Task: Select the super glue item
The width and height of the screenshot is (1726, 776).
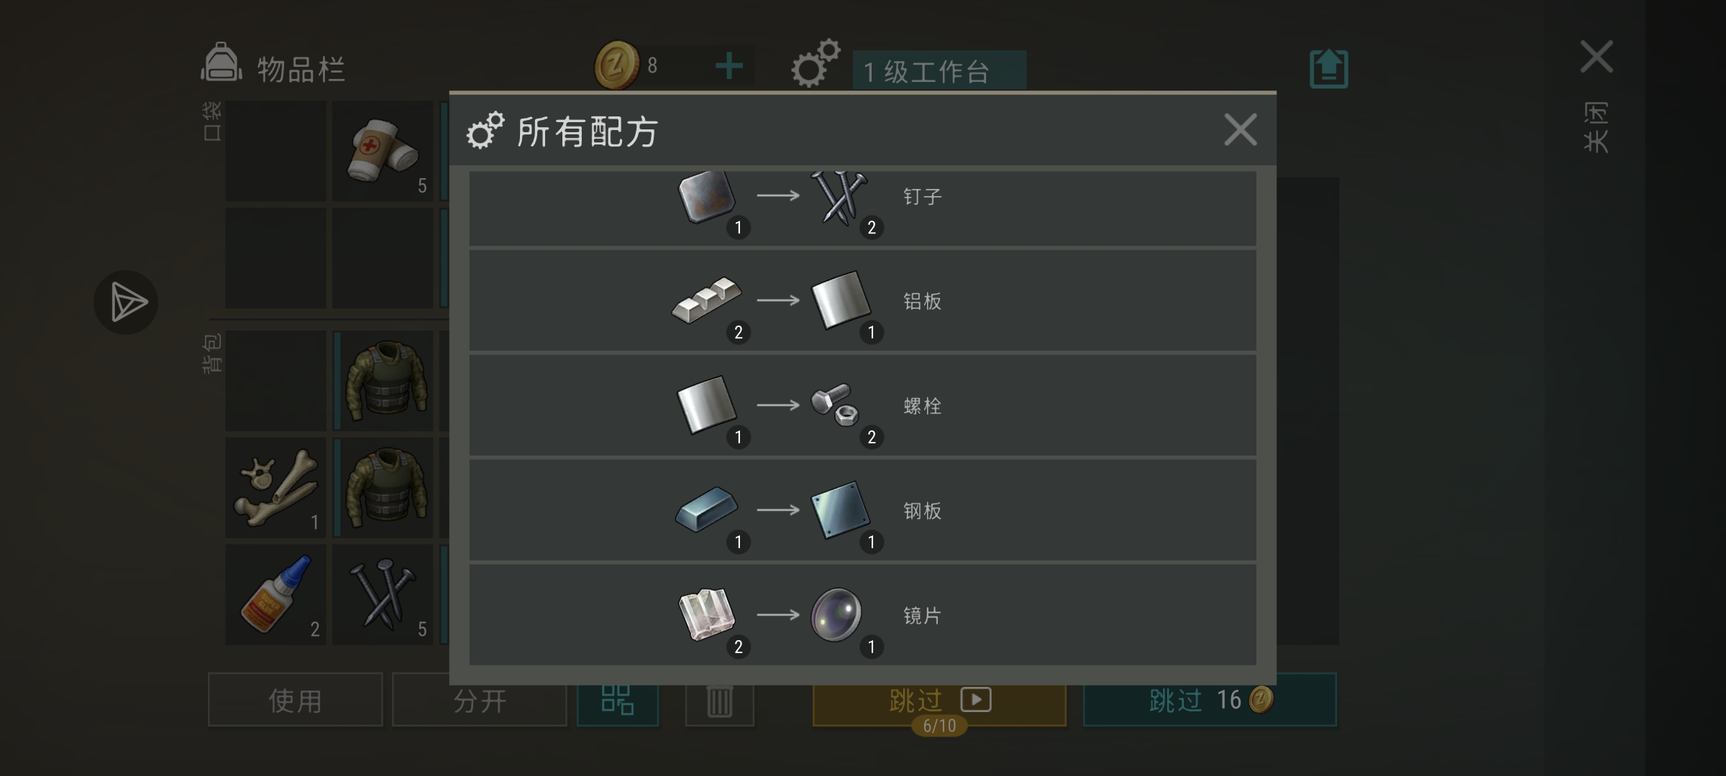Action: click(x=276, y=594)
